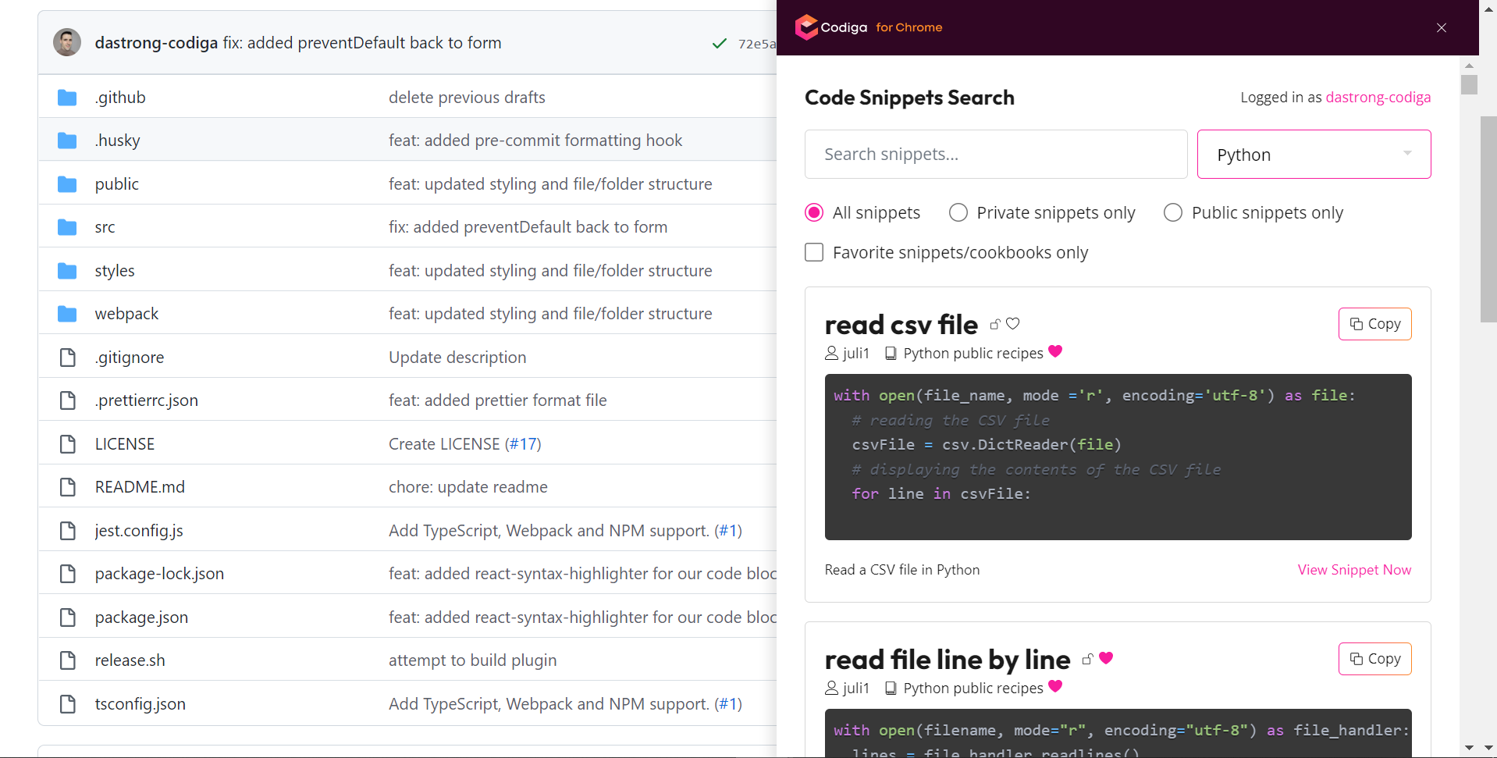Image resolution: width=1497 pixels, height=758 pixels.
Task: Open commit 'Update description'
Action: click(457, 358)
